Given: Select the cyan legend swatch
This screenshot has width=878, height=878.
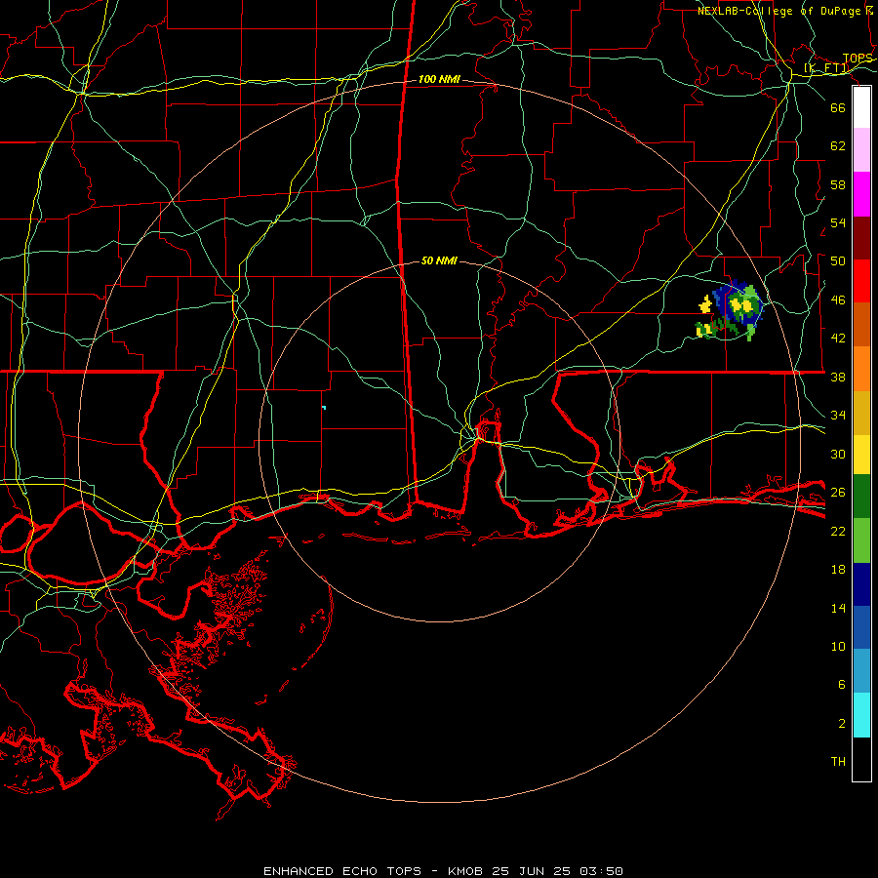Looking at the screenshot, I should 861,715.
